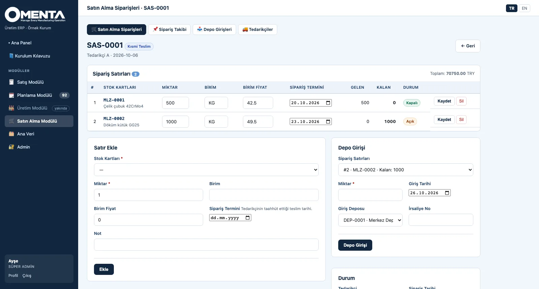Image resolution: width=539 pixels, height=289 pixels.
Task: Switch language to EN
Action: click(525, 8)
